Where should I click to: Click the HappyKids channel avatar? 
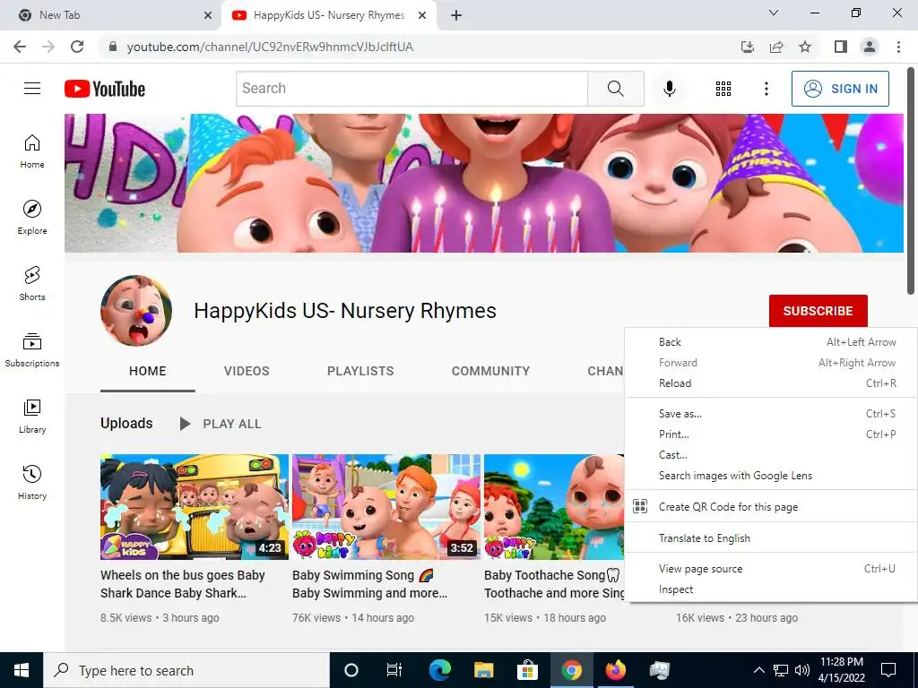click(x=136, y=311)
